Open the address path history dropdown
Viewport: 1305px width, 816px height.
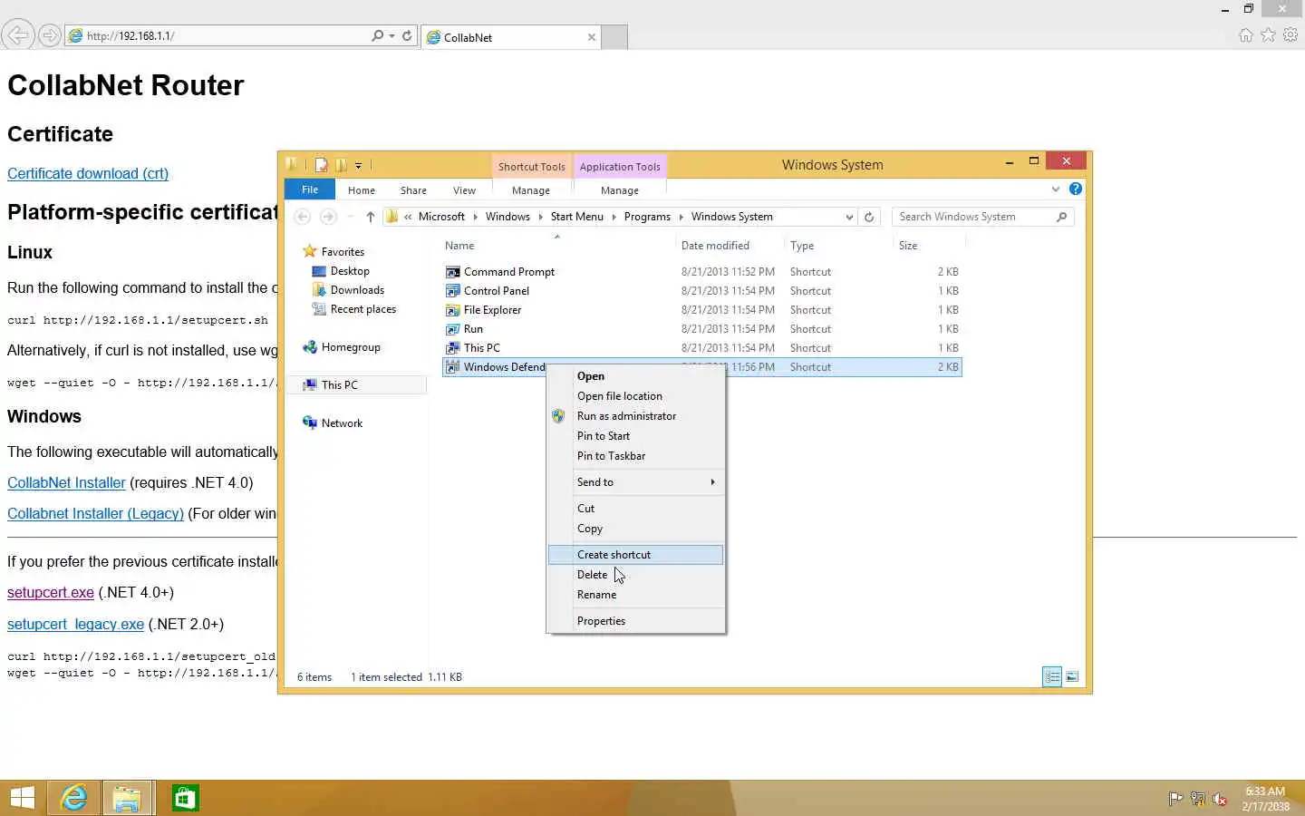pyautogui.click(x=849, y=217)
